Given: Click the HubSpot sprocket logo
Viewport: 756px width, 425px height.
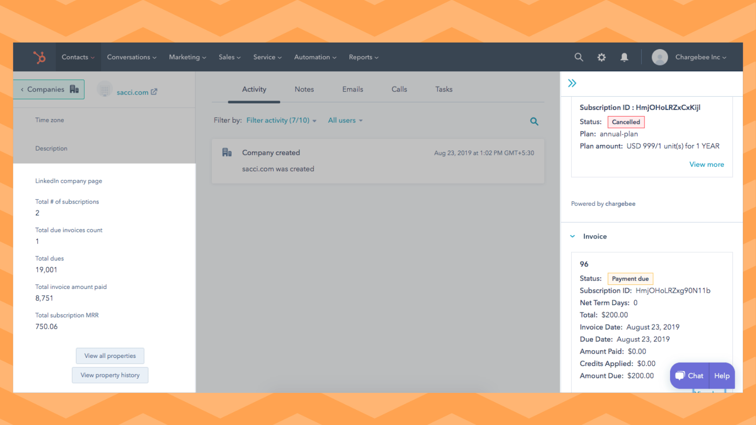Looking at the screenshot, I should click(39, 57).
